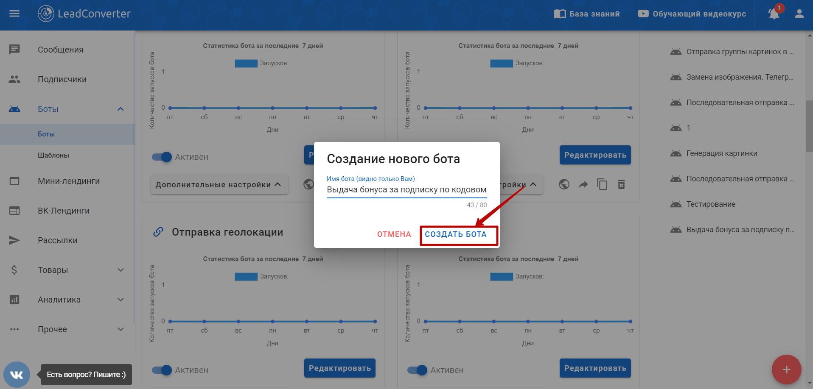This screenshot has height=389, width=813.
Task: Expand the Товары sidebar section
Action: 121,270
